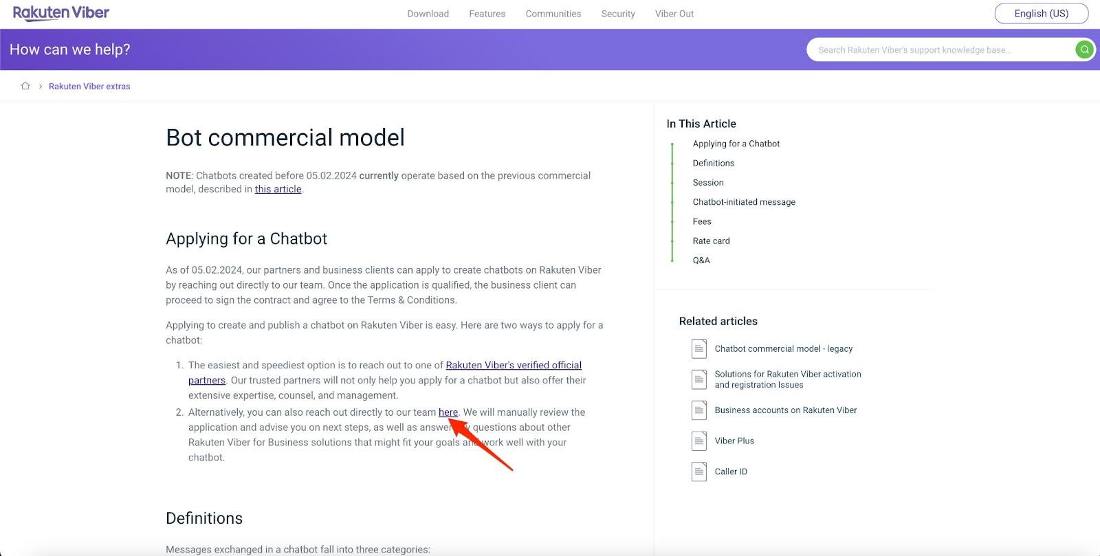Click document icon beside Solutions for Rakuten Viber activation

tap(698, 379)
